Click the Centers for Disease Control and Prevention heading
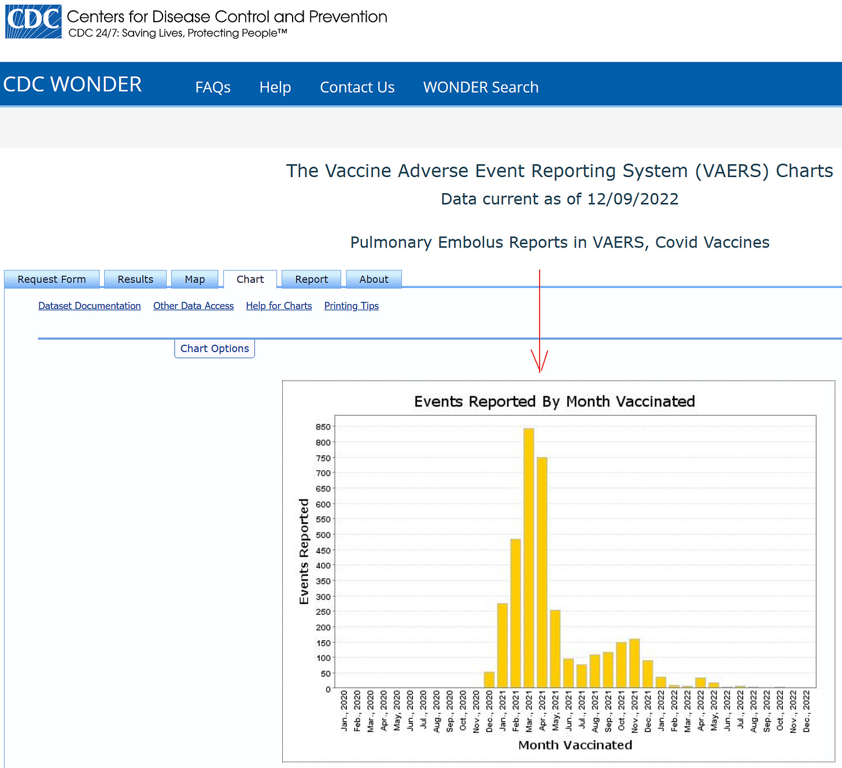 click(227, 17)
